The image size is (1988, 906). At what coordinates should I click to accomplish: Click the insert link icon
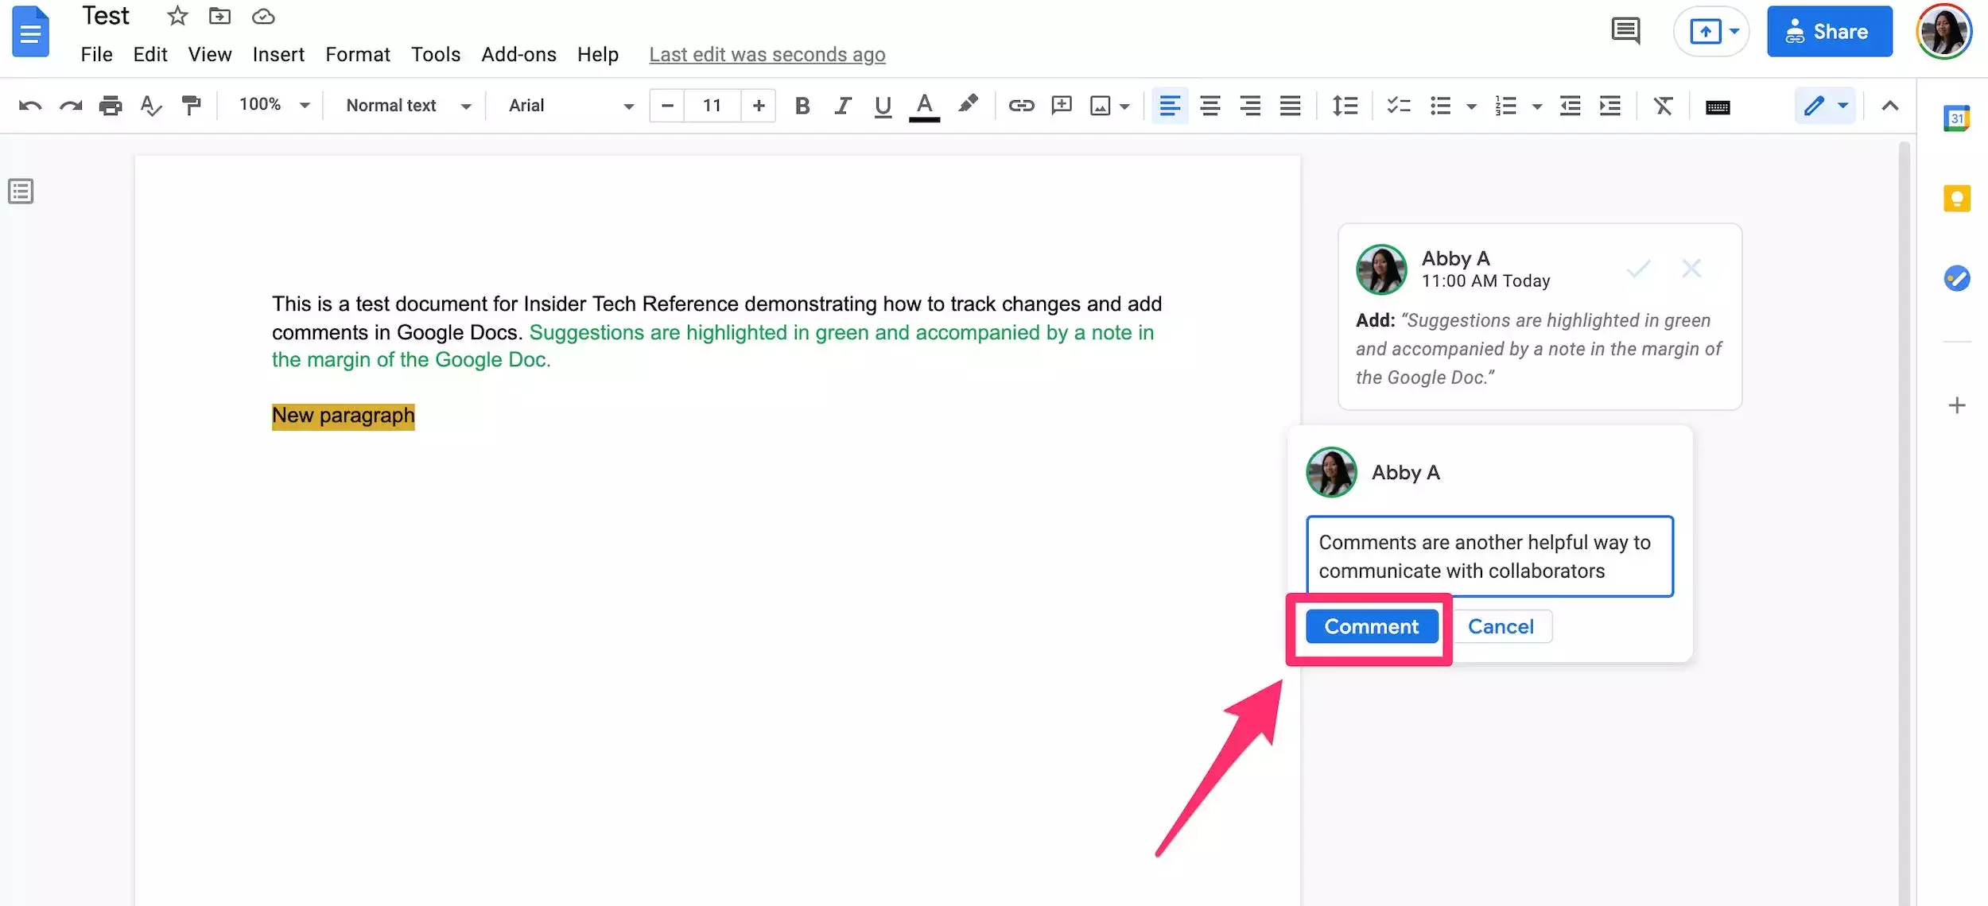(x=1021, y=106)
